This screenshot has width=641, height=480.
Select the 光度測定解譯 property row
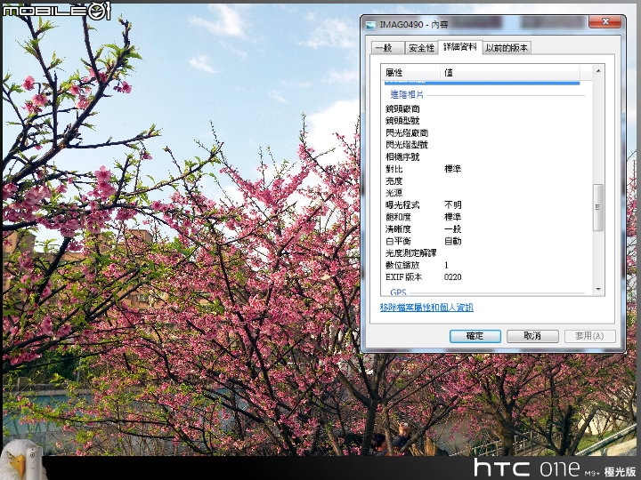(484, 253)
